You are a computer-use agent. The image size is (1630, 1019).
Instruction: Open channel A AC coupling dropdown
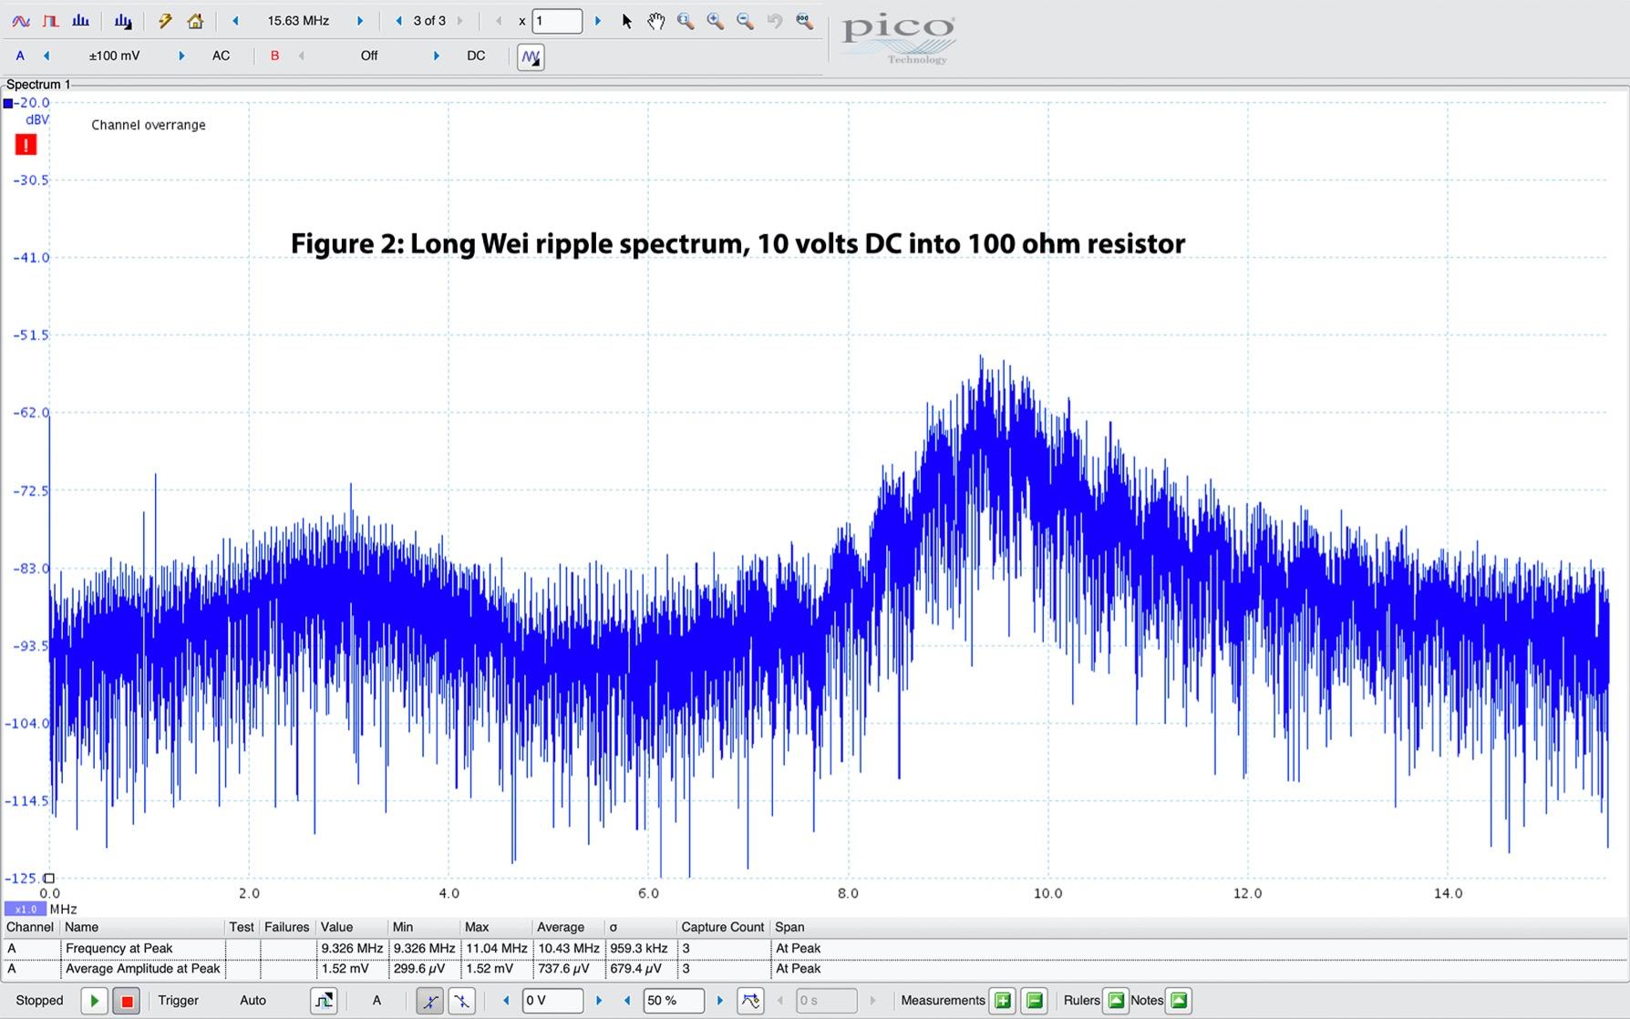coord(221,56)
